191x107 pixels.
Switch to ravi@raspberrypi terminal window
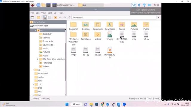(x=64, y=5)
